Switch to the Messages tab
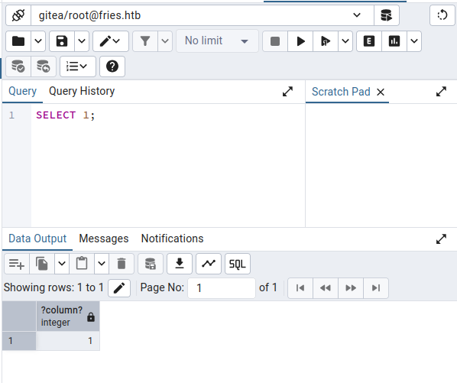 click(104, 239)
